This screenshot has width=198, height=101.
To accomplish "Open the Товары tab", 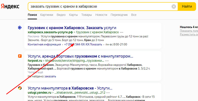I will (86, 15).
